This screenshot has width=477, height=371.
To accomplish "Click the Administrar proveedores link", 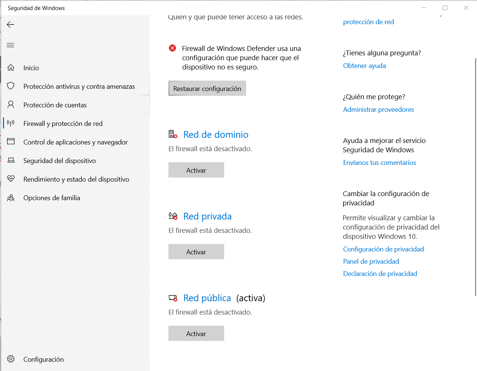I will 378,109.
